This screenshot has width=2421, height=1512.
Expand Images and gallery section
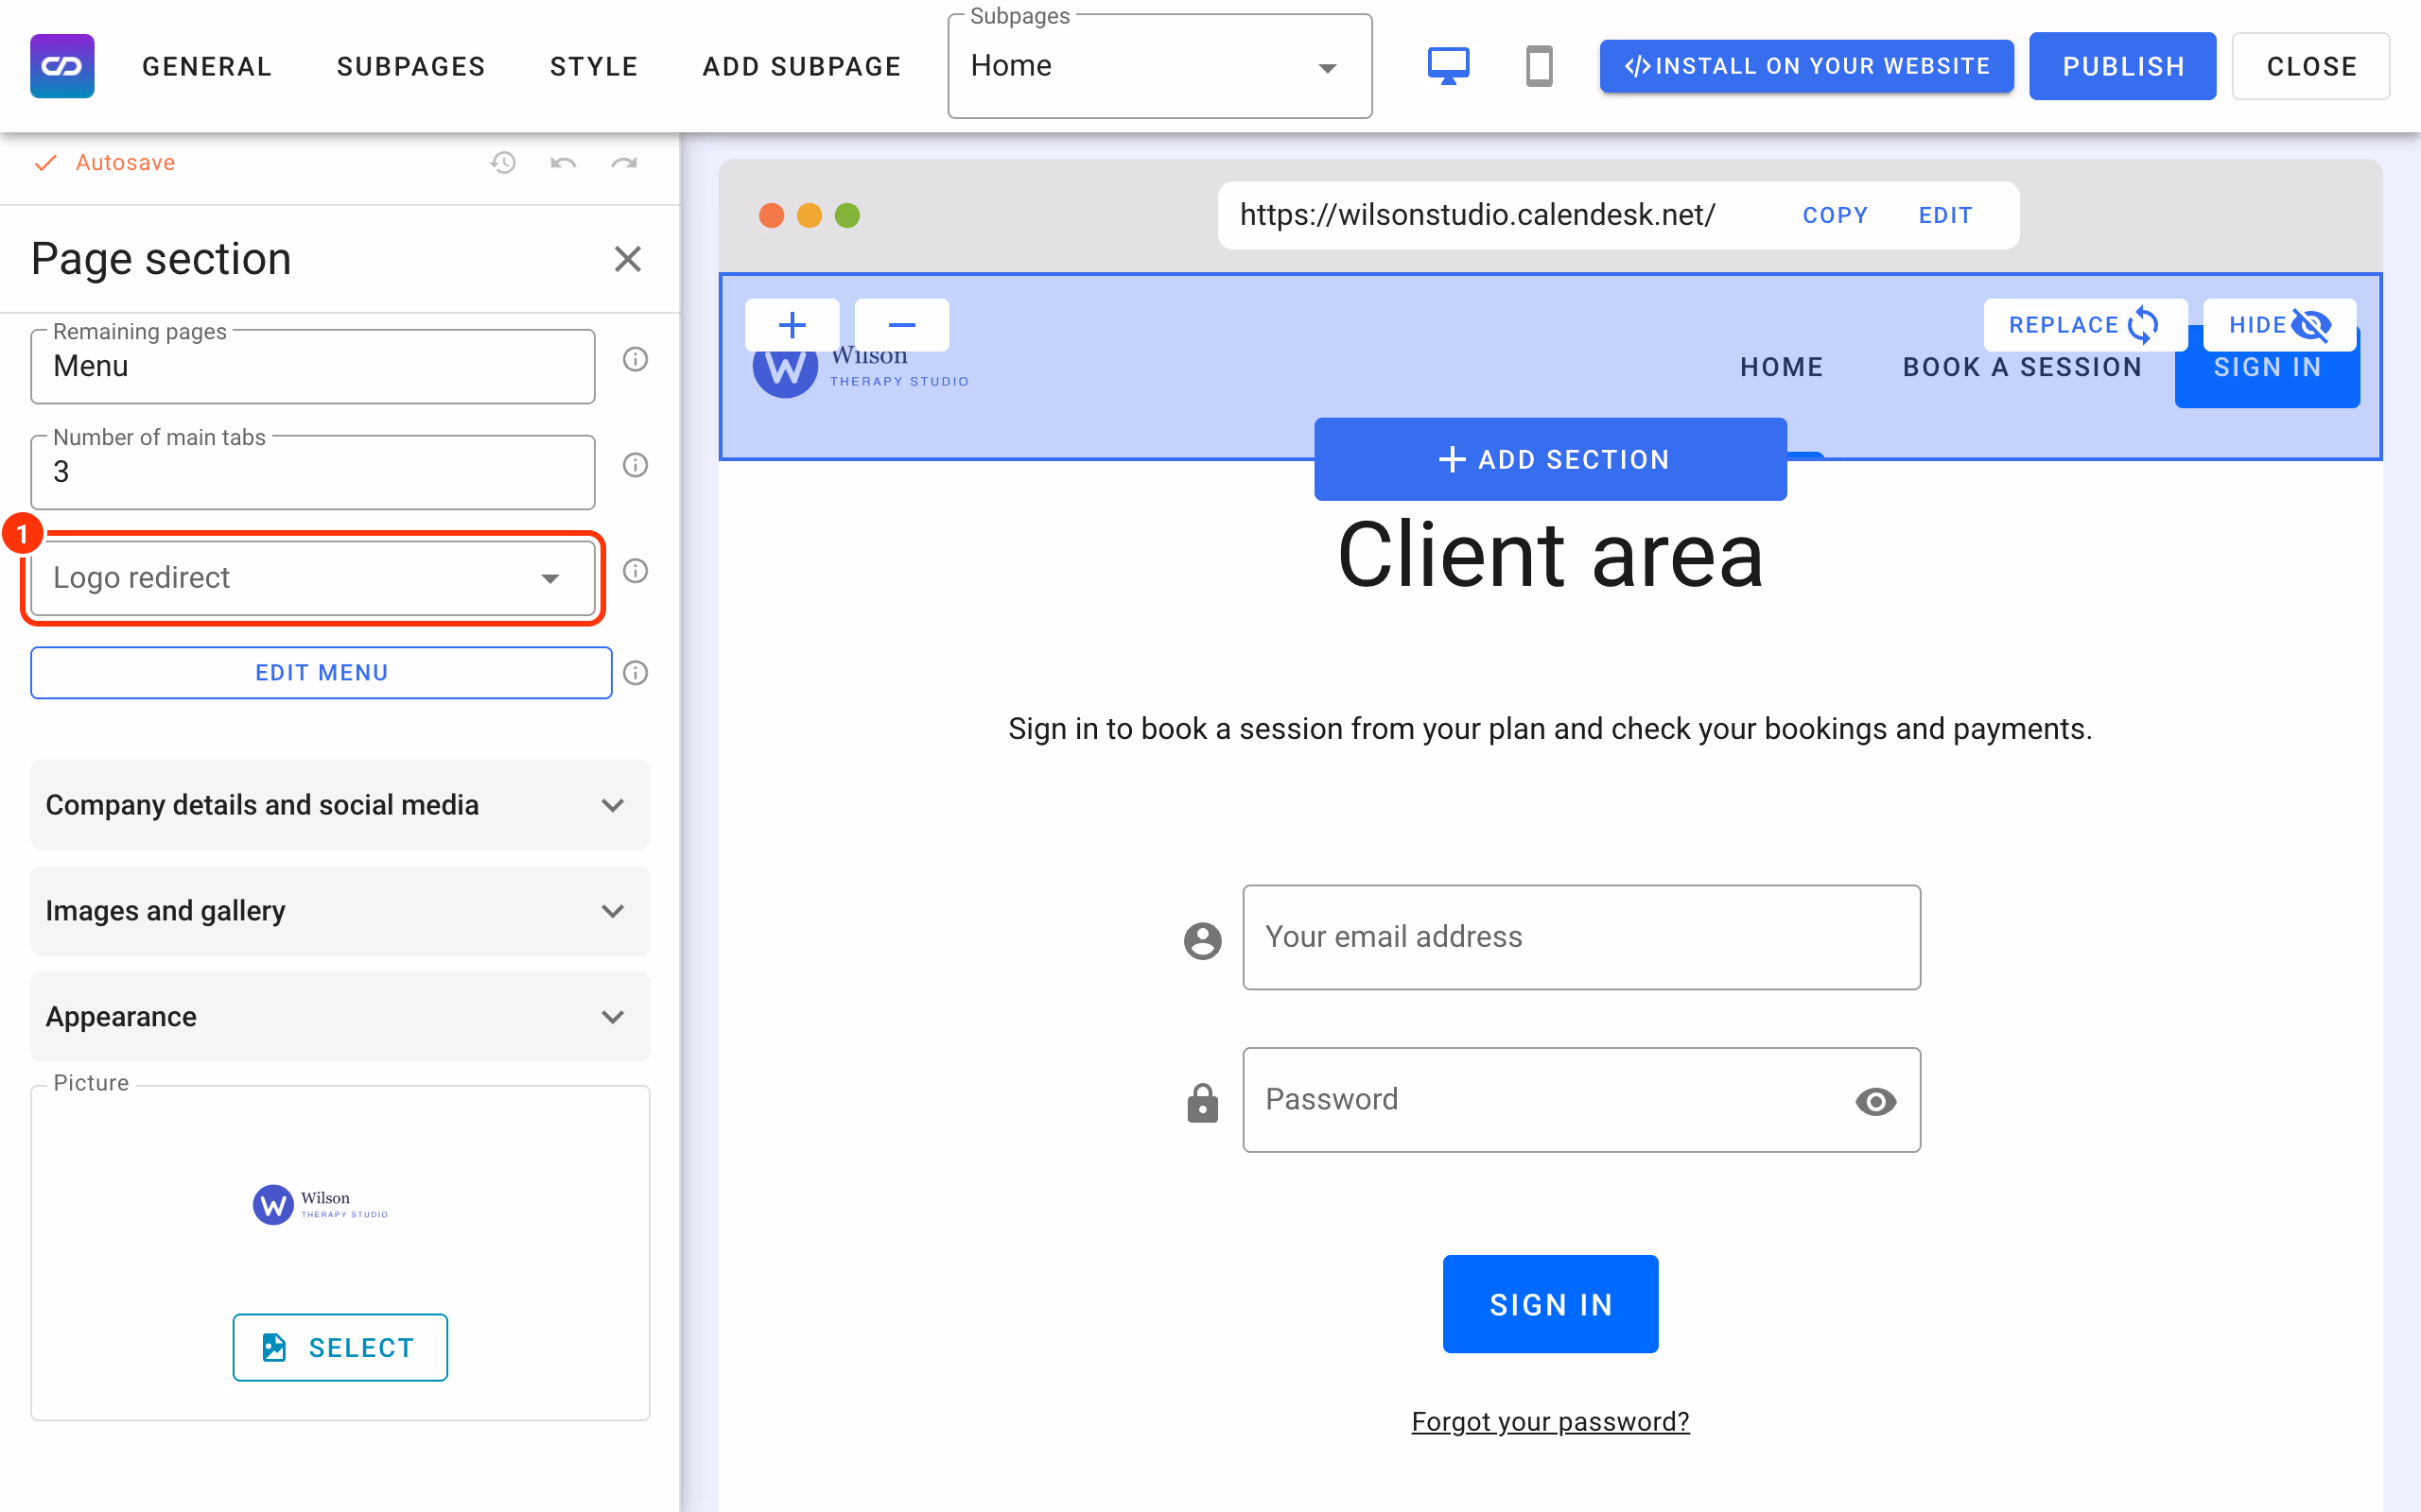340,911
